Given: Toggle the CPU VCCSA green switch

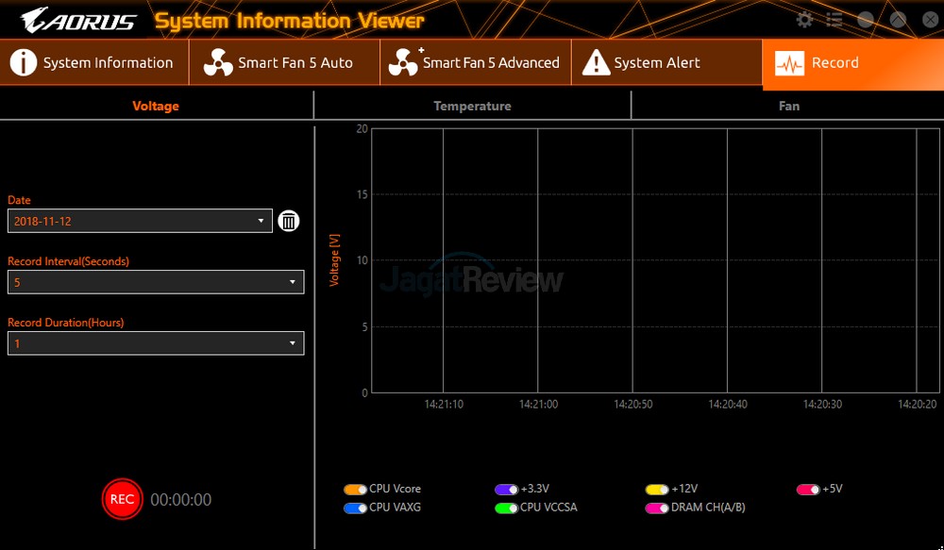Looking at the screenshot, I should tap(506, 508).
